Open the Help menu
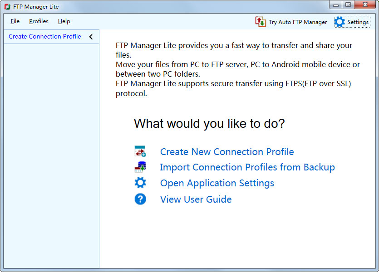The image size is (379, 272). coord(64,21)
